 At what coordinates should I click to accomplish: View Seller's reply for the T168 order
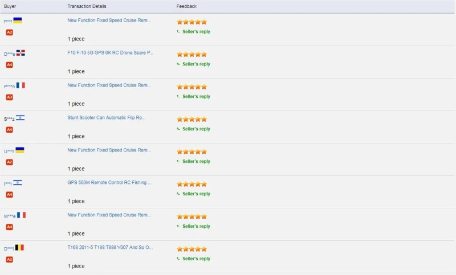(x=196, y=258)
